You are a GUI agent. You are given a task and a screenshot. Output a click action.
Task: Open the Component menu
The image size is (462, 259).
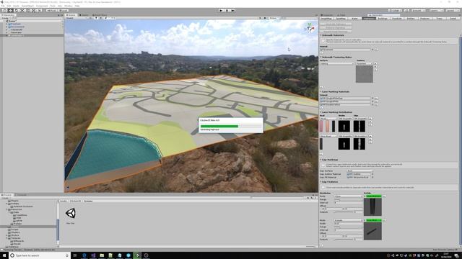[42, 6]
